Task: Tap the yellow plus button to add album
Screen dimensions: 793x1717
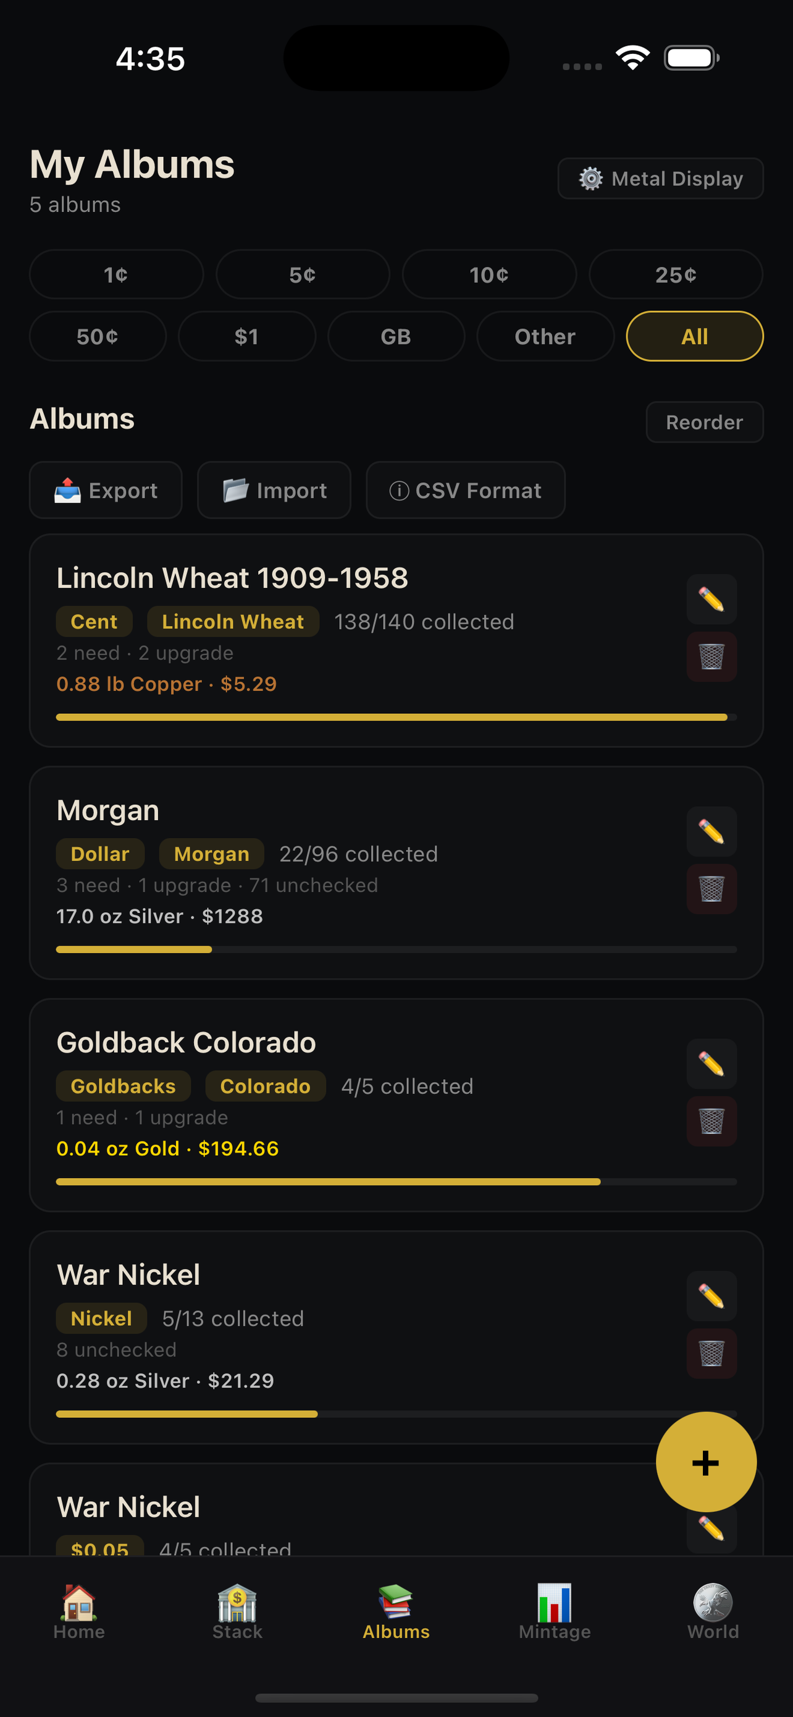Action: (705, 1462)
